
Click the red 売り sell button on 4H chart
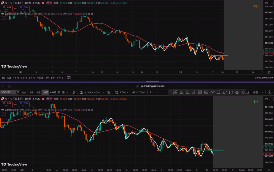(x=7, y=8)
